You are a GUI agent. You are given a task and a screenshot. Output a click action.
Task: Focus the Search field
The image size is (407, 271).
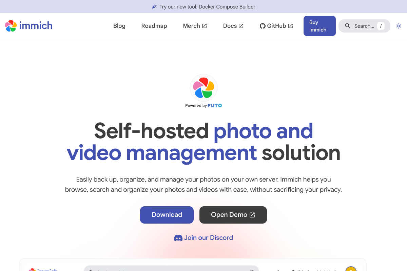pos(364,26)
